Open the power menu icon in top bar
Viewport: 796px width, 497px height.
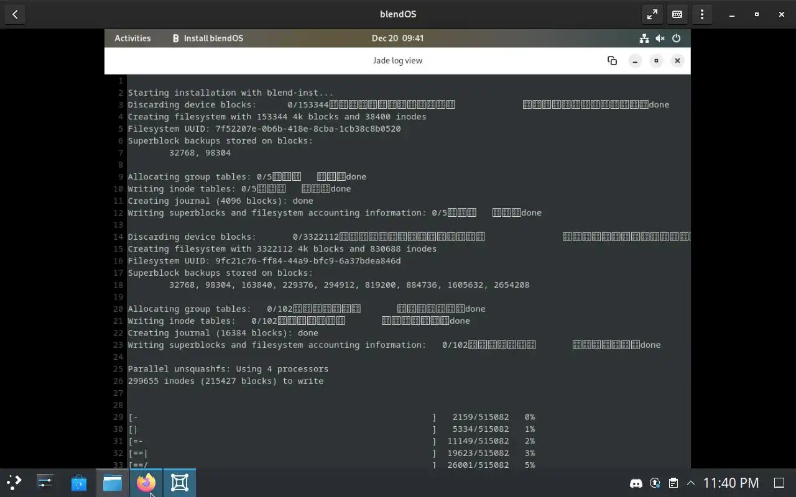click(x=676, y=38)
